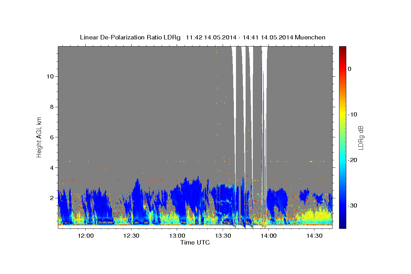This screenshot has height=274, width=411.
Task: Click the 'Height AGL km' axis label
Action: click(39, 137)
